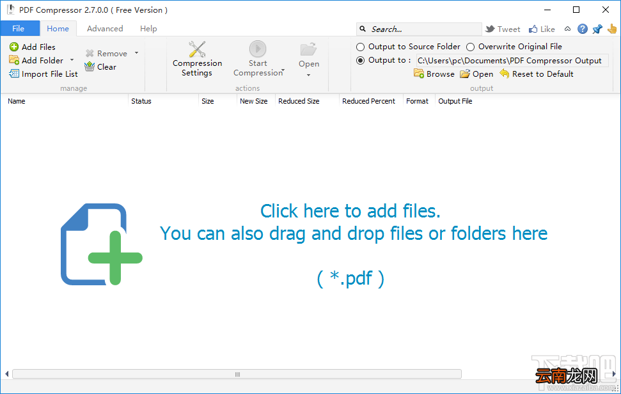Click the Remove button

(106, 53)
